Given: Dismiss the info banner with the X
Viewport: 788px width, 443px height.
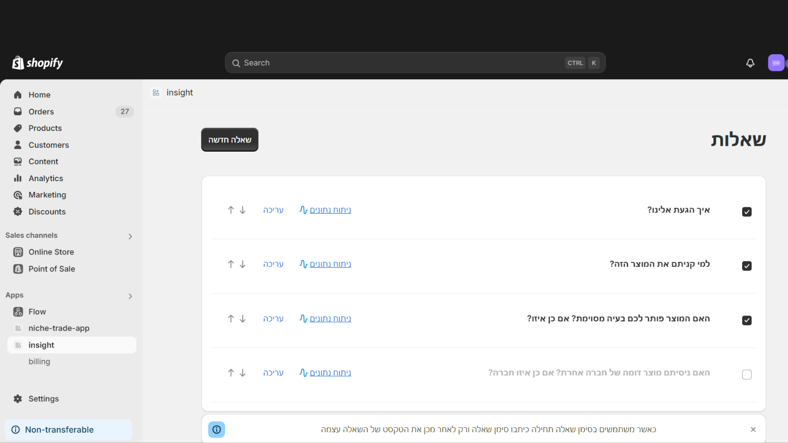Looking at the screenshot, I should [753, 429].
